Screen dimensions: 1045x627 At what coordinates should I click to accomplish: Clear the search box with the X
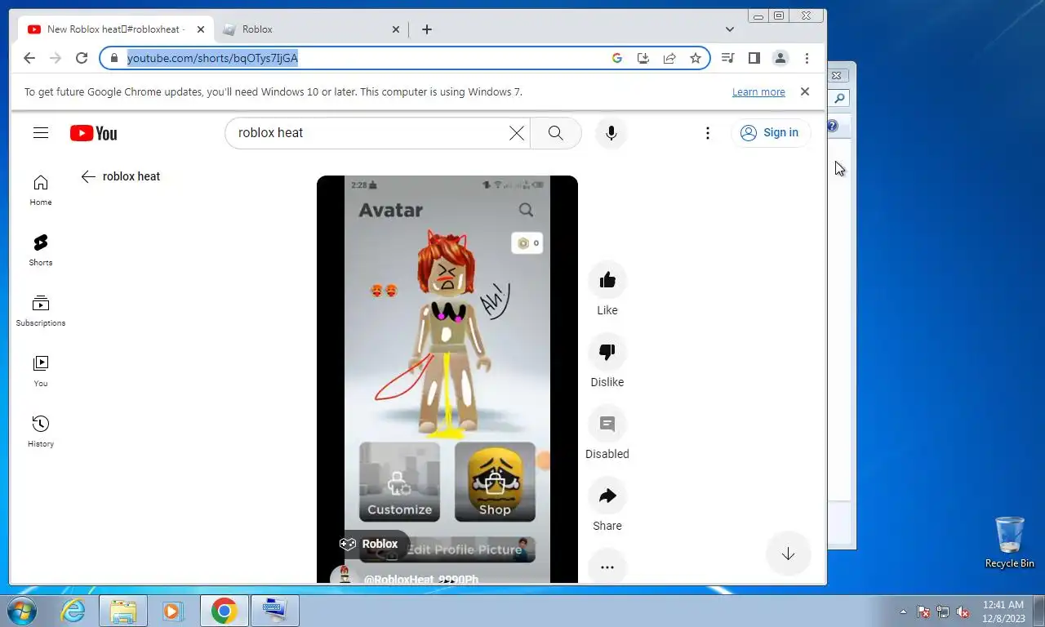click(x=516, y=133)
